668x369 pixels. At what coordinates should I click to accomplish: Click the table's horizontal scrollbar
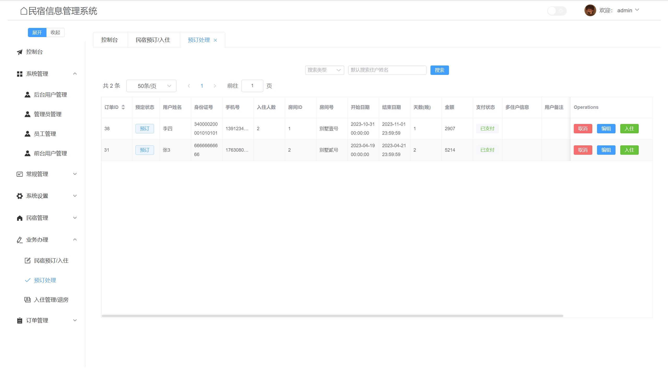pos(332,316)
